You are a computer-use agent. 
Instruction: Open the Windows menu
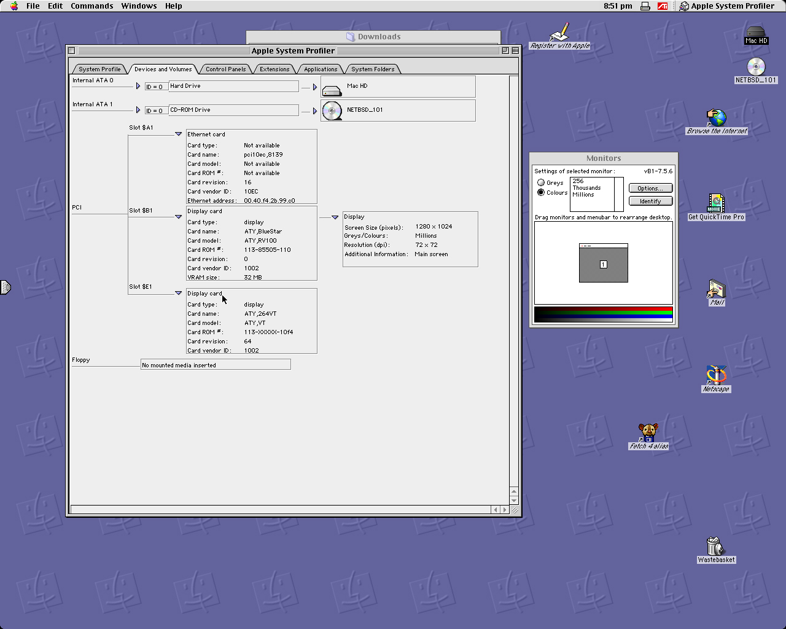pos(139,6)
